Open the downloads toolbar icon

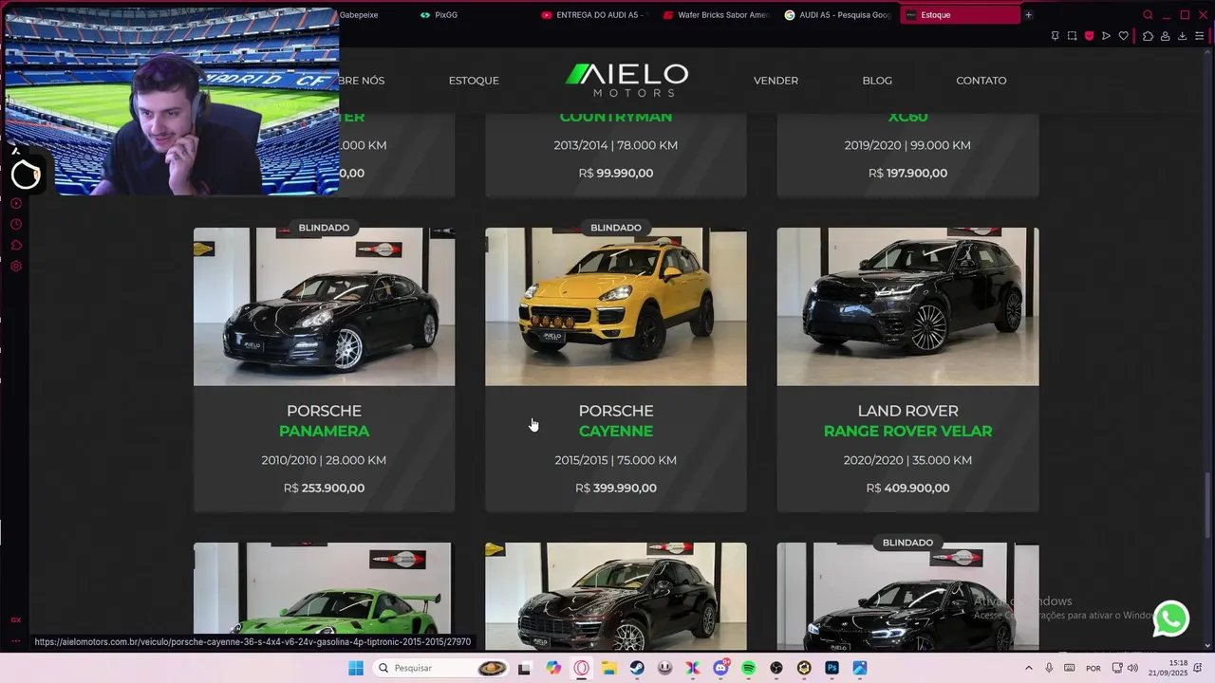point(1182,36)
